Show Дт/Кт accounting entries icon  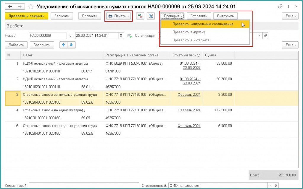click(x=140, y=16)
